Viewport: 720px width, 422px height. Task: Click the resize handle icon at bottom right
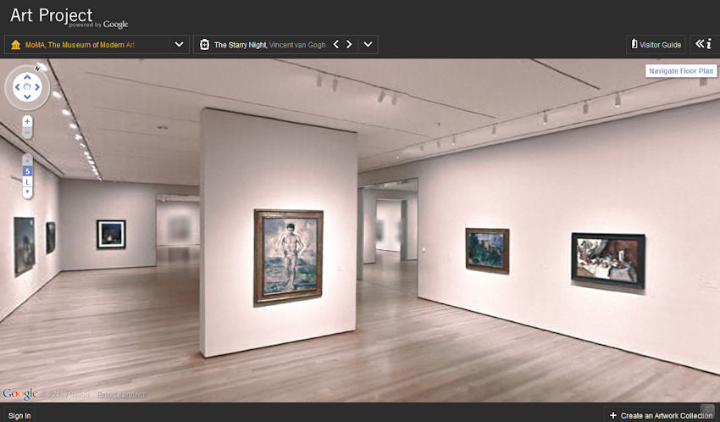pyautogui.click(x=707, y=410)
